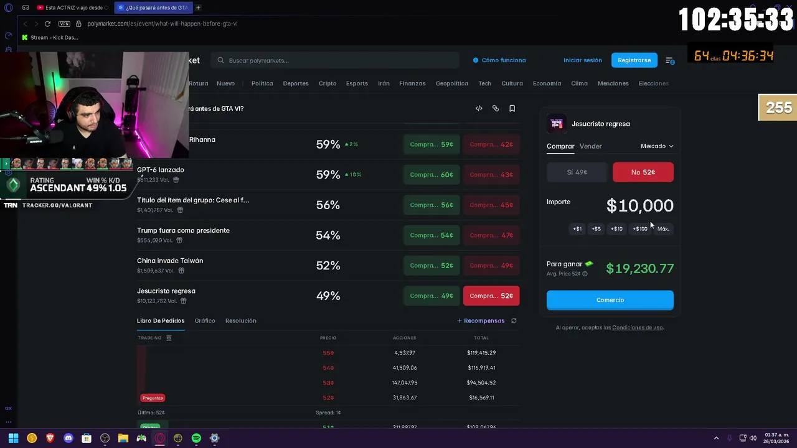Go to the Economía category
The width and height of the screenshot is (797, 448).
[547, 83]
